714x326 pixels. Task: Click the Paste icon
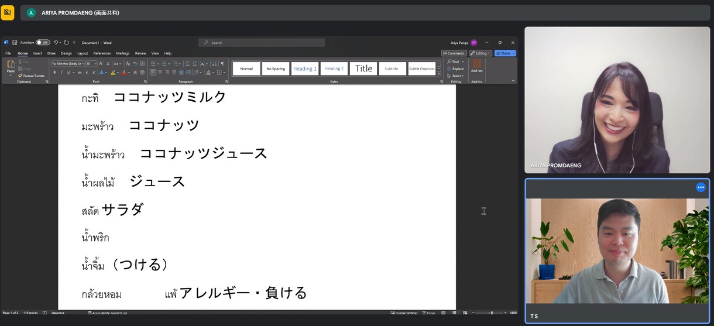coord(11,65)
